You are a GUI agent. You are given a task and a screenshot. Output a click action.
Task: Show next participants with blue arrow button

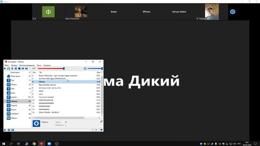233,12
